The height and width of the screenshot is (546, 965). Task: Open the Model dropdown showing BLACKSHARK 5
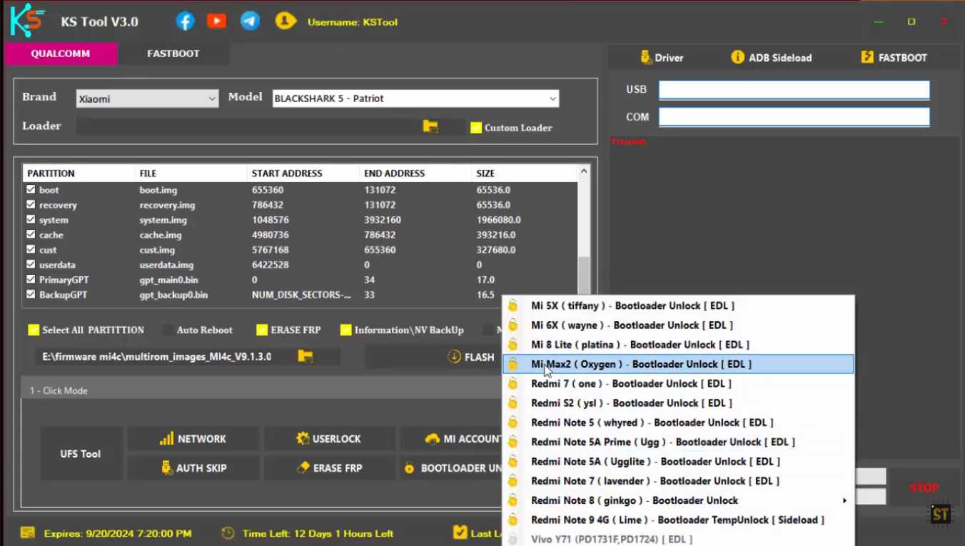point(416,98)
